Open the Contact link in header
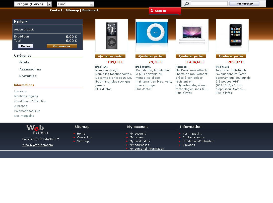The image size is (273, 203). point(56,10)
